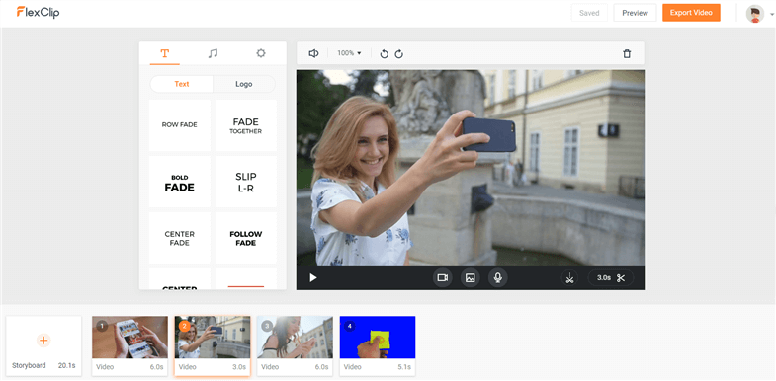Choose the BOLD FADE text style
Viewport: 776px width, 381px height.
pos(180,182)
